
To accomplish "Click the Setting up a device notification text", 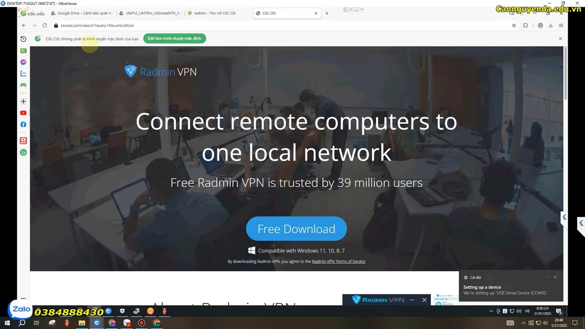I will point(505,290).
